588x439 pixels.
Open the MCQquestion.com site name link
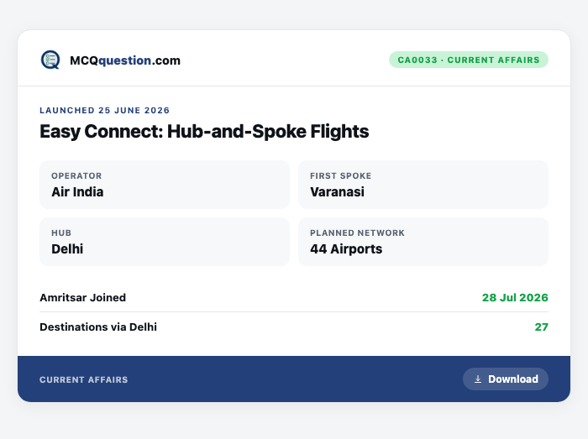pyautogui.click(x=125, y=60)
